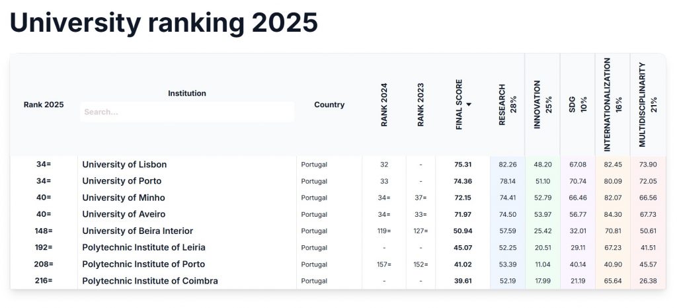This screenshot has height=308, width=677.
Task: Open University of Porto entry
Action: tap(122, 181)
